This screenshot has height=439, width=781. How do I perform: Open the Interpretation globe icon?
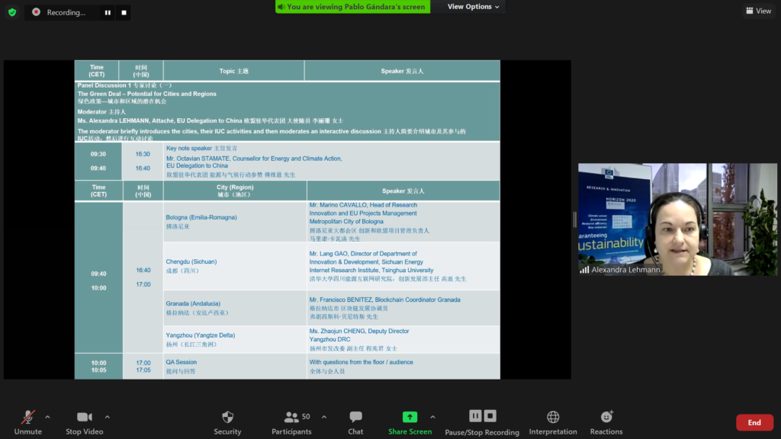(x=553, y=421)
